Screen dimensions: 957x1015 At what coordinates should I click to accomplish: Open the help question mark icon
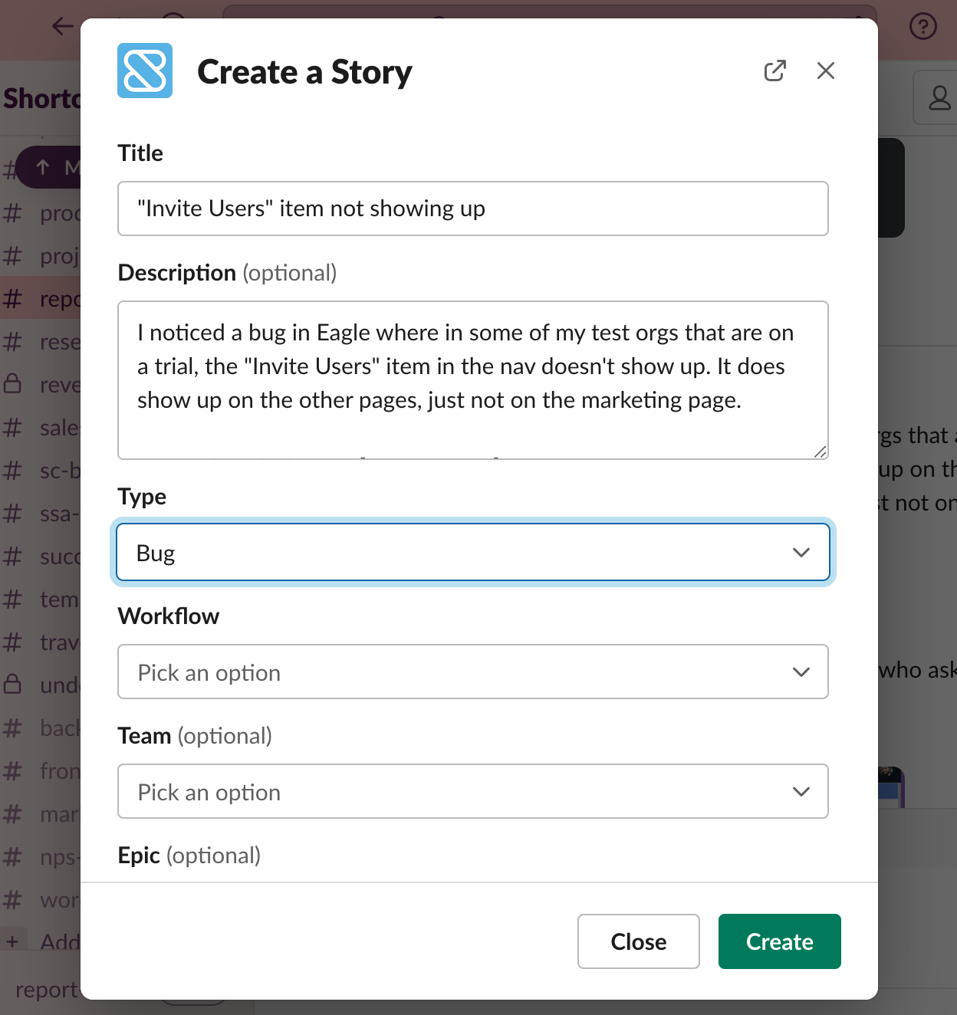[923, 25]
